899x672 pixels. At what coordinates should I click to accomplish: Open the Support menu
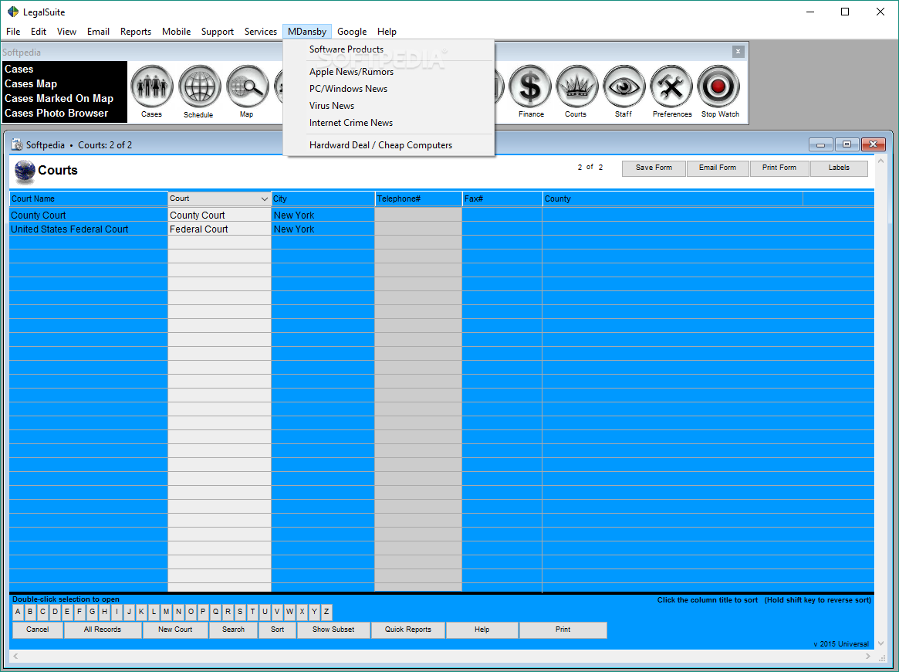[218, 32]
